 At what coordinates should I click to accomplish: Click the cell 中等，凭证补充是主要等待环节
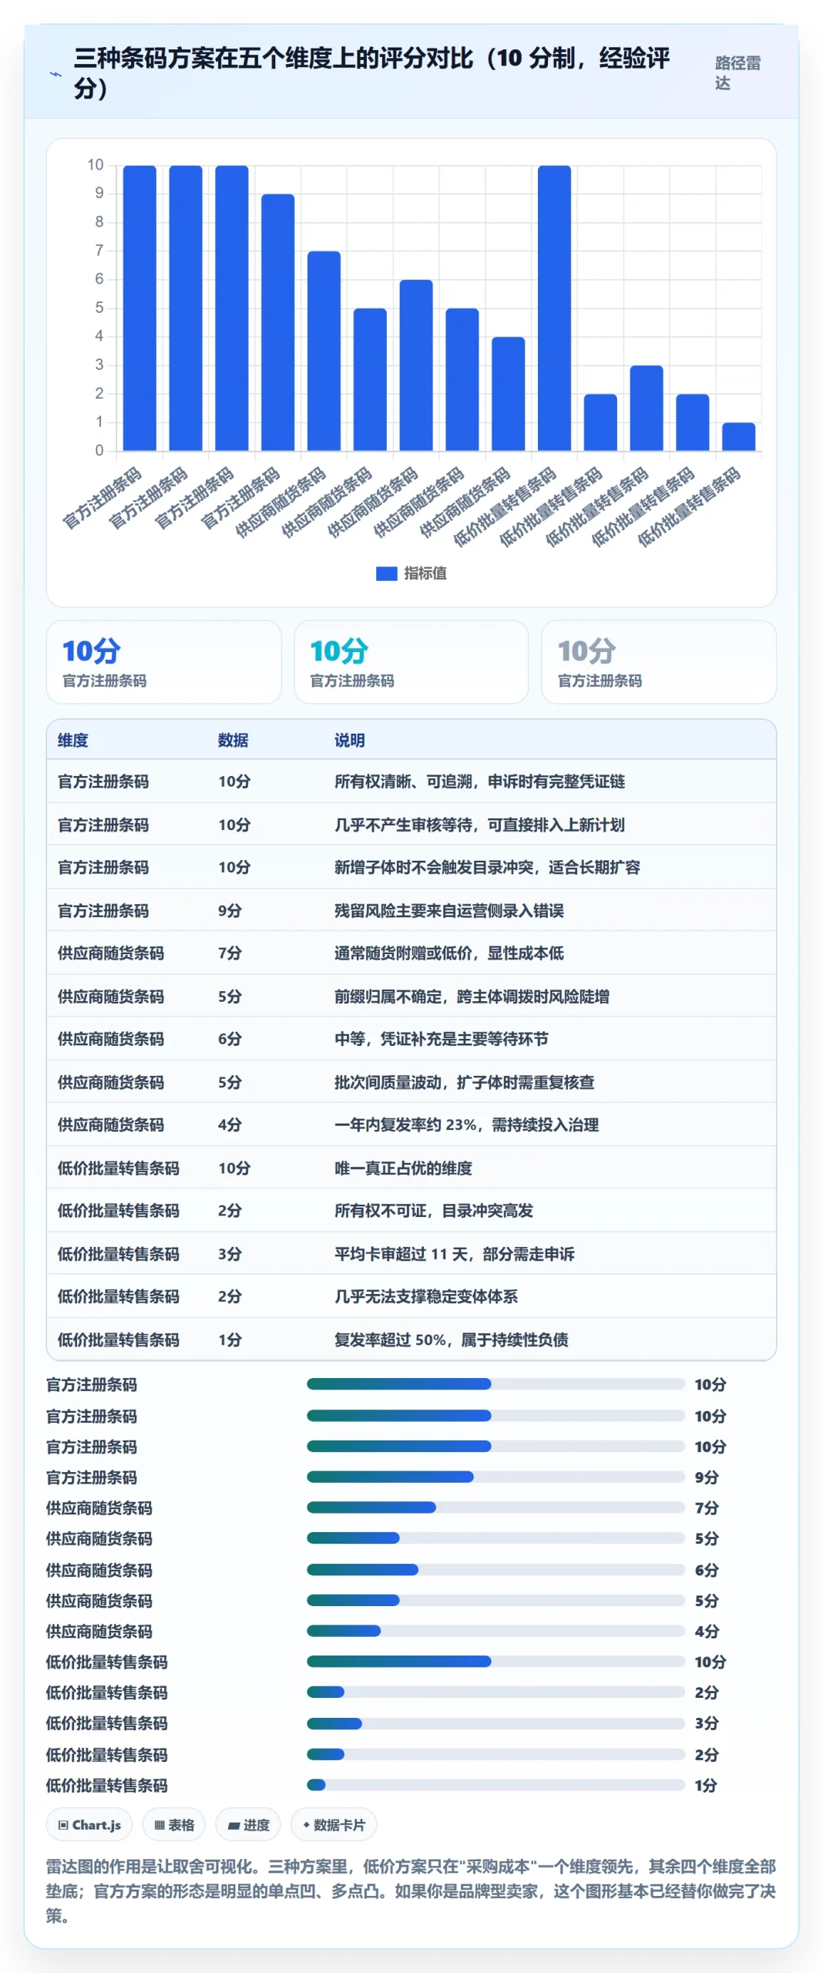point(441,1039)
